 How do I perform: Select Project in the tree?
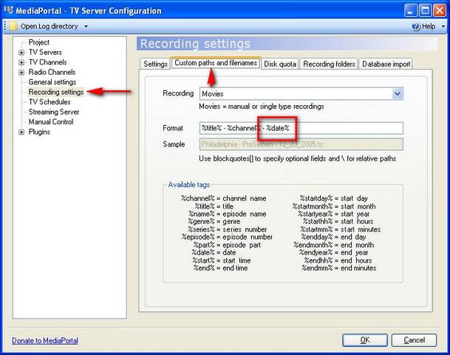click(39, 43)
